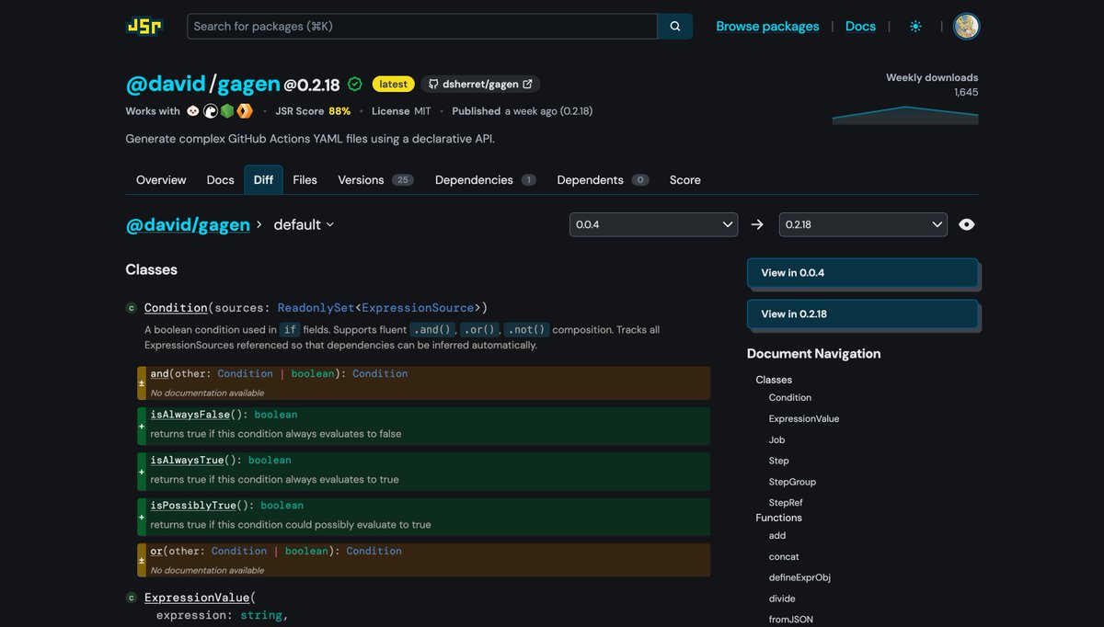Click the Node.js runtime compatibility icon
Screen dimensions: 1104x627
click(227, 111)
